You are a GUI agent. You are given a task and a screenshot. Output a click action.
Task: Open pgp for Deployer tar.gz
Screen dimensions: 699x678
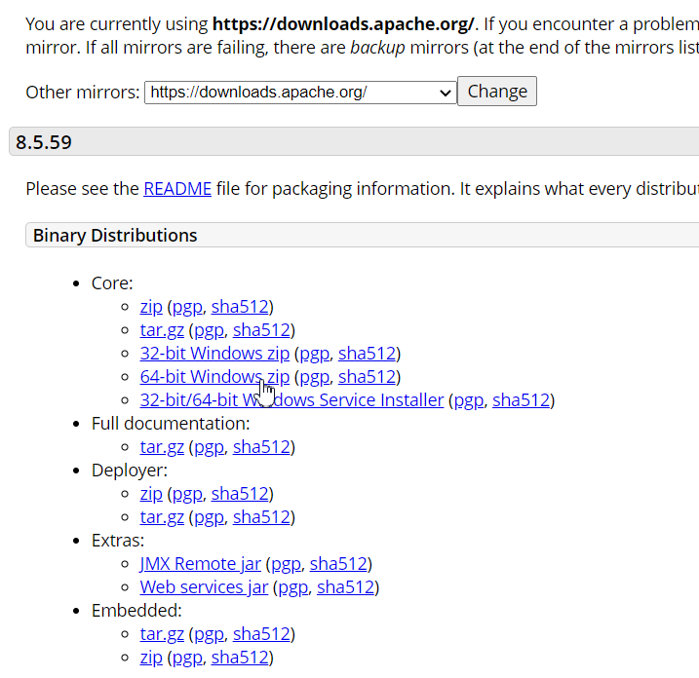209,517
